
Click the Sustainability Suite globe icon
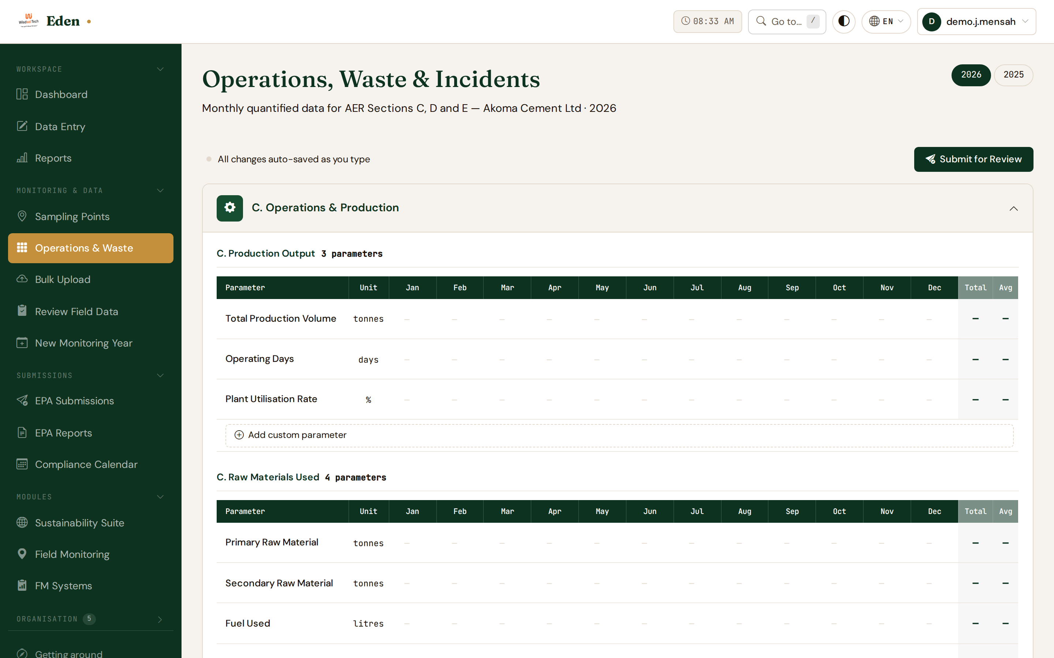point(22,522)
